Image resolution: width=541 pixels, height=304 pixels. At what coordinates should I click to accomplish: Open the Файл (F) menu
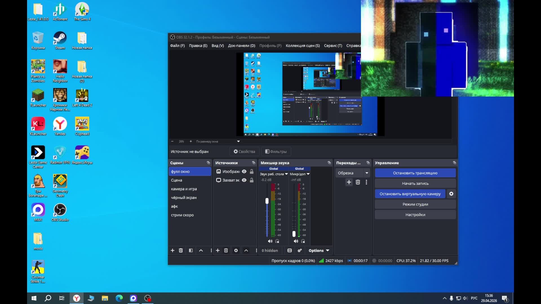point(177,46)
